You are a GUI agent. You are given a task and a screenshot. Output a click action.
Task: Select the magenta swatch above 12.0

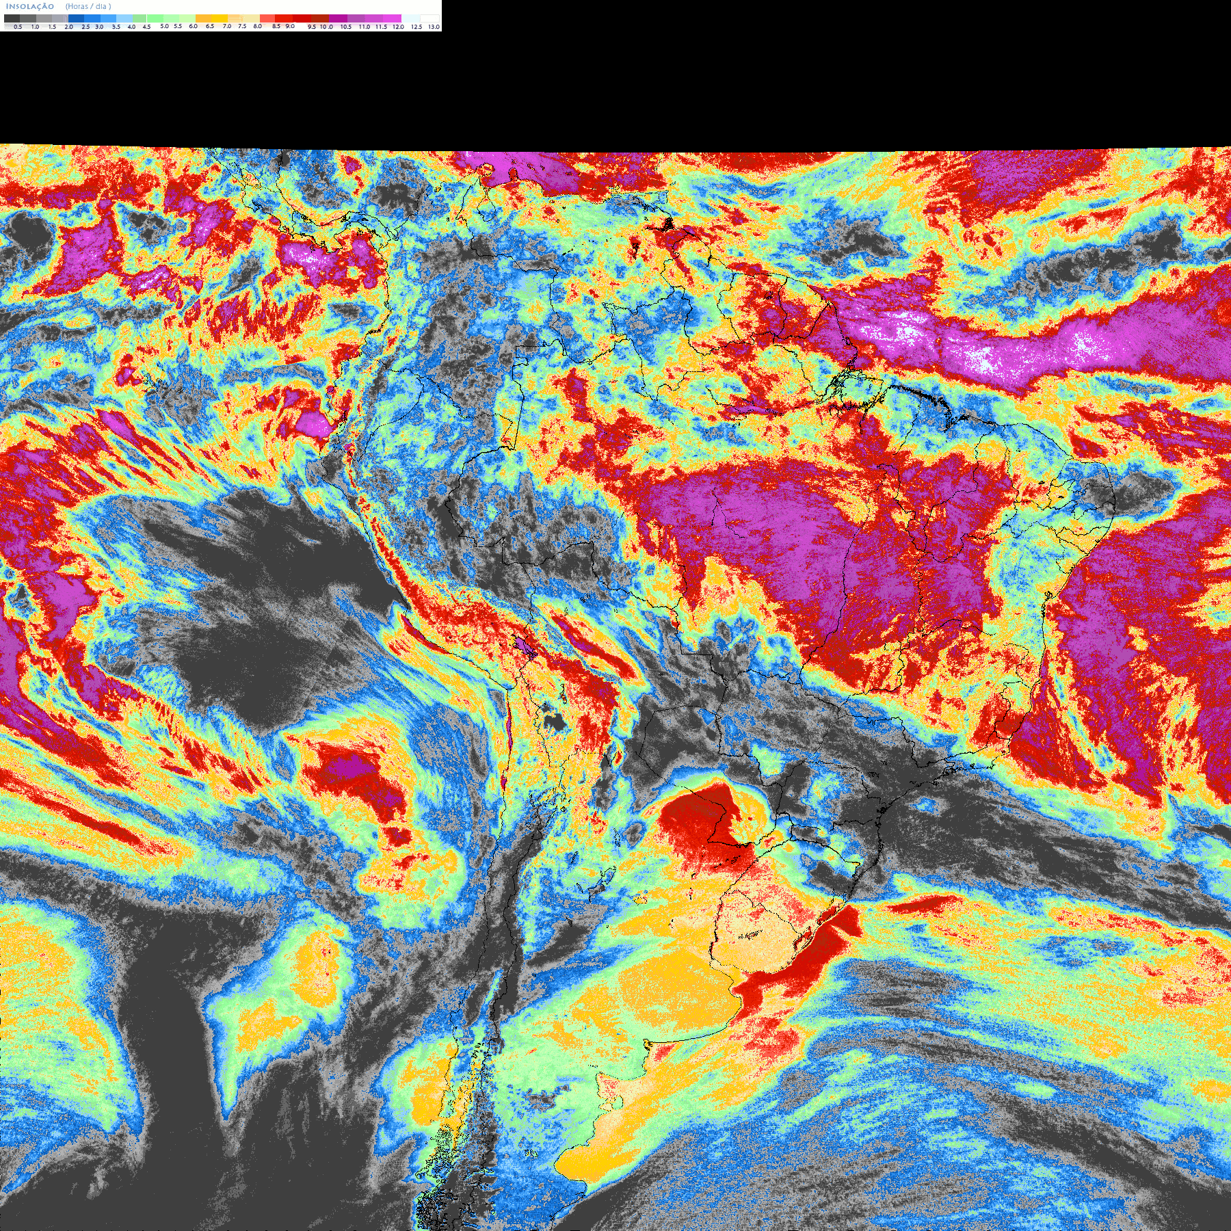392,18
